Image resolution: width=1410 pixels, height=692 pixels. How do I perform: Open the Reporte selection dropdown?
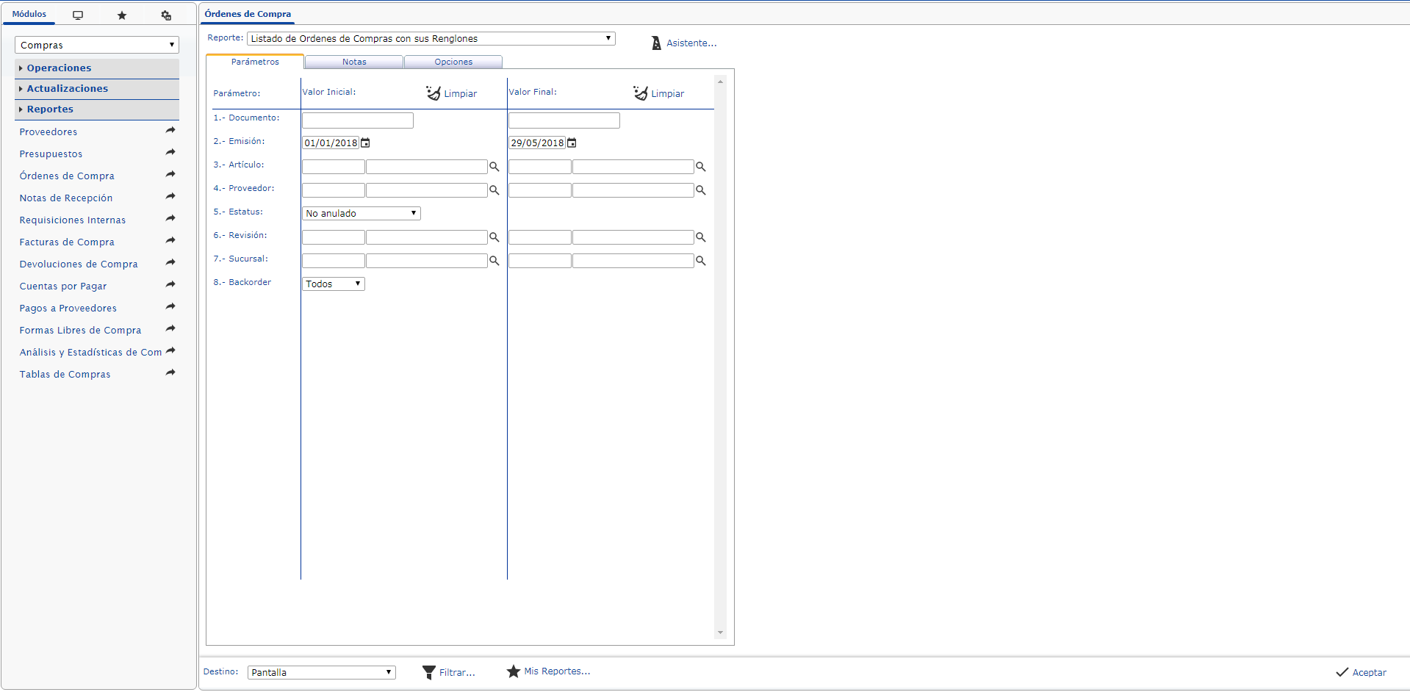(x=431, y=38)
